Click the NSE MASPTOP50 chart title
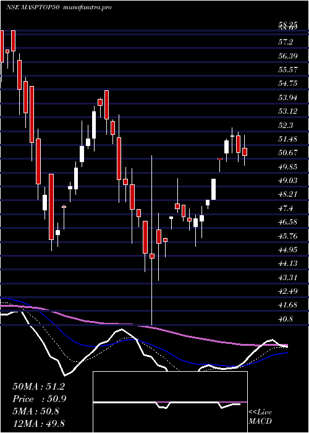The width and height of the screenshot is (309, 433). coord(32,7)
